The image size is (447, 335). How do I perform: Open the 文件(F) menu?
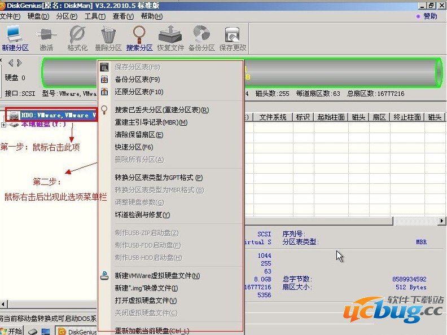pyautogui.click(x=10, y=16)
